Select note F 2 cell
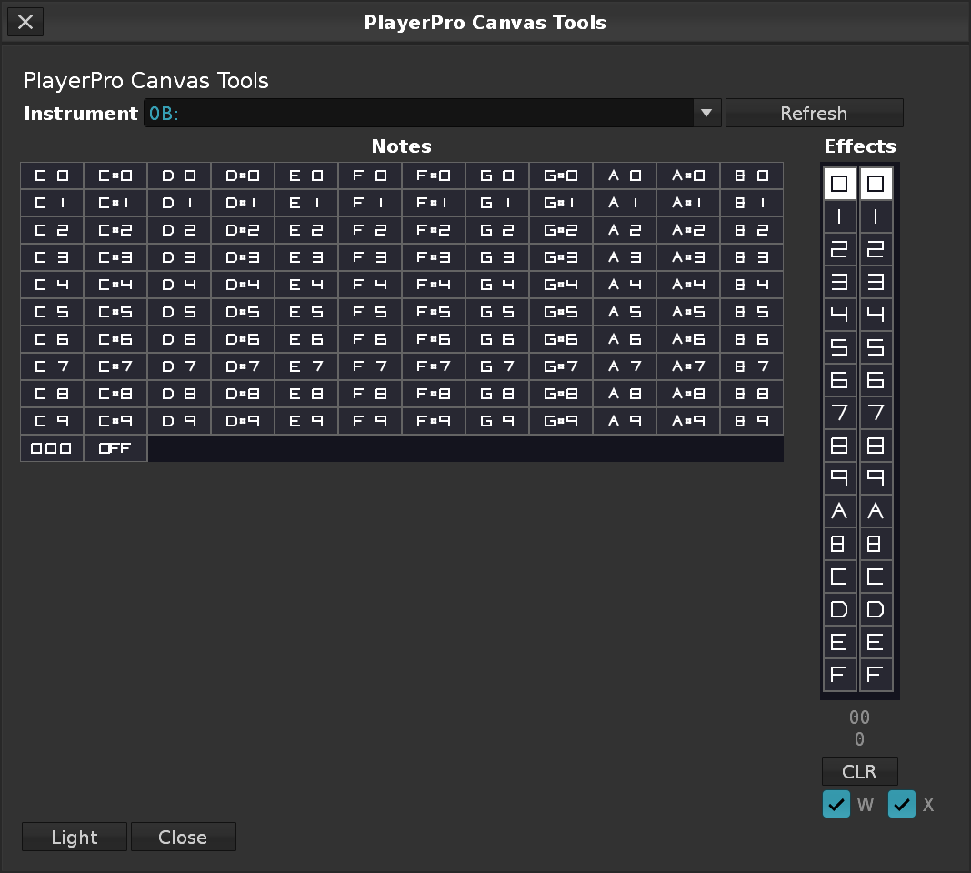This screenshot has width=971, height=873. pos(370,230)
